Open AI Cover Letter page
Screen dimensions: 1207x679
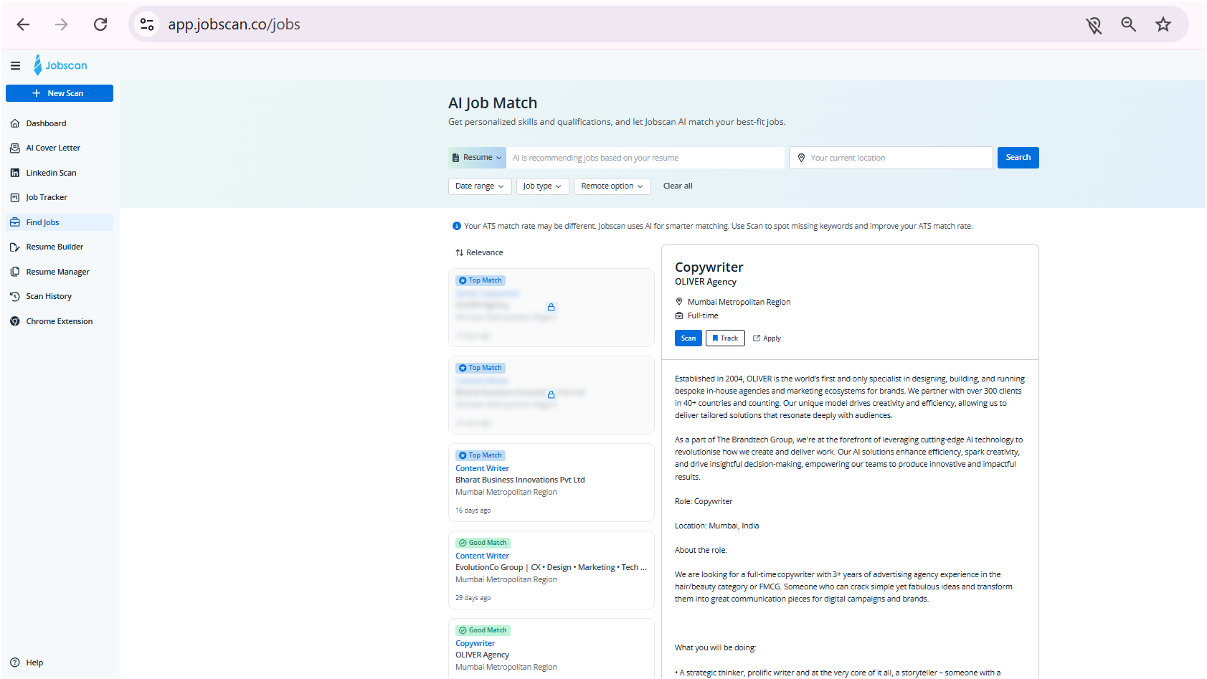(60, 148)
